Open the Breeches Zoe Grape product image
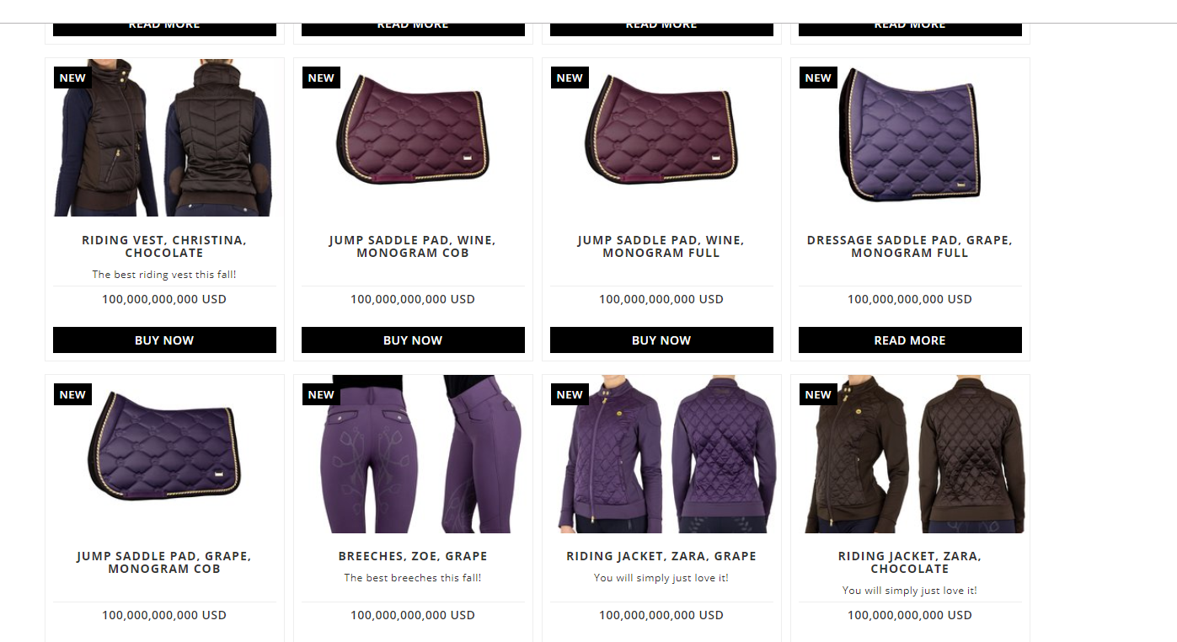This screenshot has height=642, width=1177. click(413, 454)
